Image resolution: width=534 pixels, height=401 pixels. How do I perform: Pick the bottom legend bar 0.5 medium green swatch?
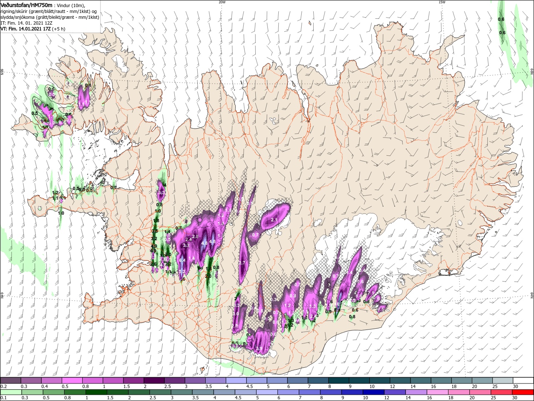tap(53, 392)
